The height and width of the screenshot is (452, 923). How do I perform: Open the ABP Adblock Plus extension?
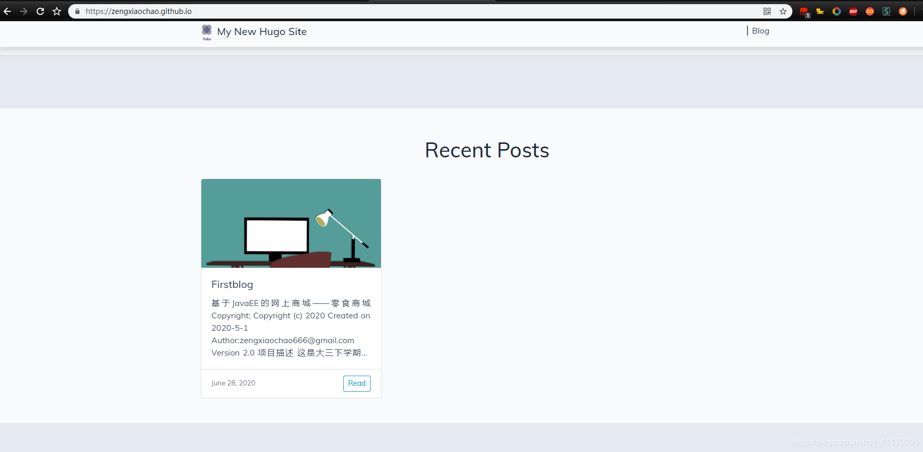point(853,11)
